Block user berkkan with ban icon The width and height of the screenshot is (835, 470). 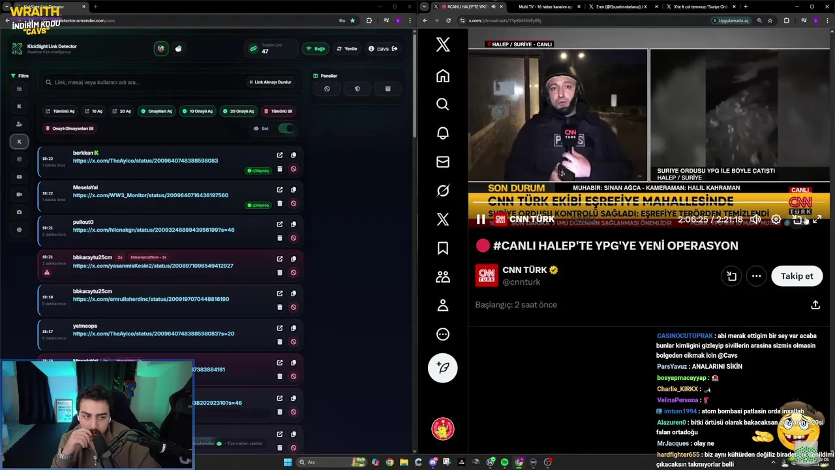[x=294, y=169]
